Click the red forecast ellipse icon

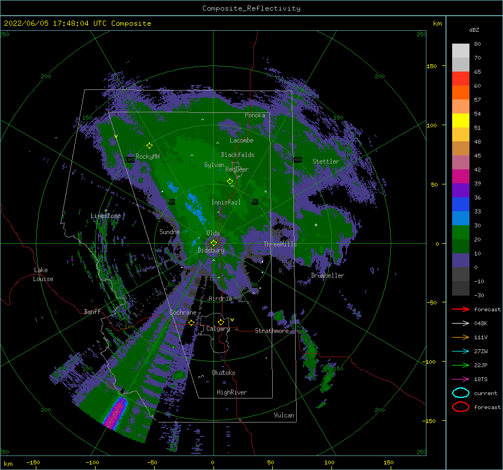[x=461, y=407]
